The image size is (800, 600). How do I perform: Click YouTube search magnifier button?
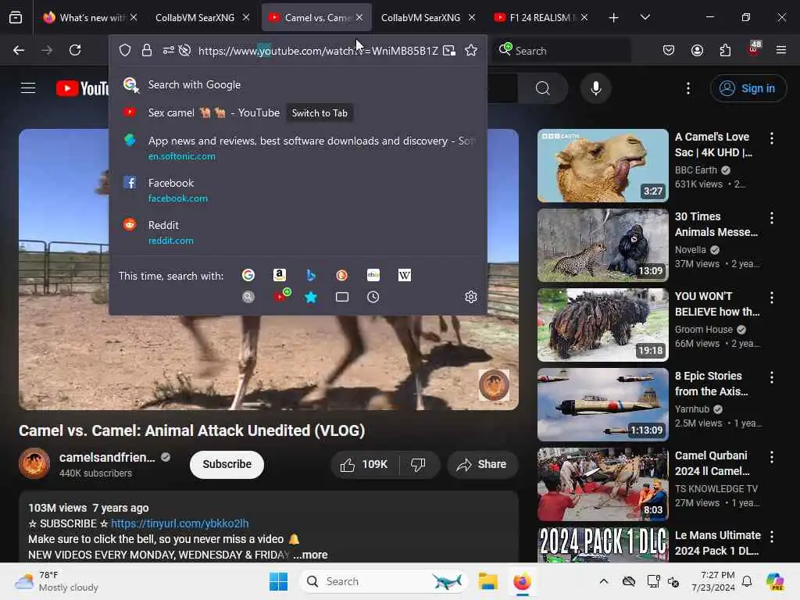click(543, 88)
